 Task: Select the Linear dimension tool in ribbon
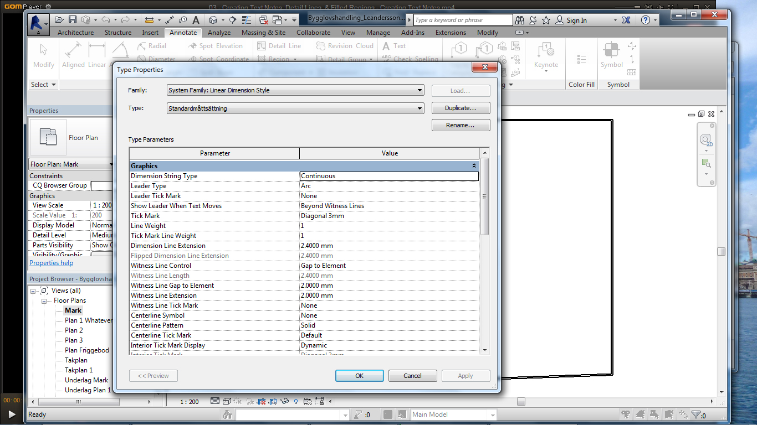(x=97, y=56)
